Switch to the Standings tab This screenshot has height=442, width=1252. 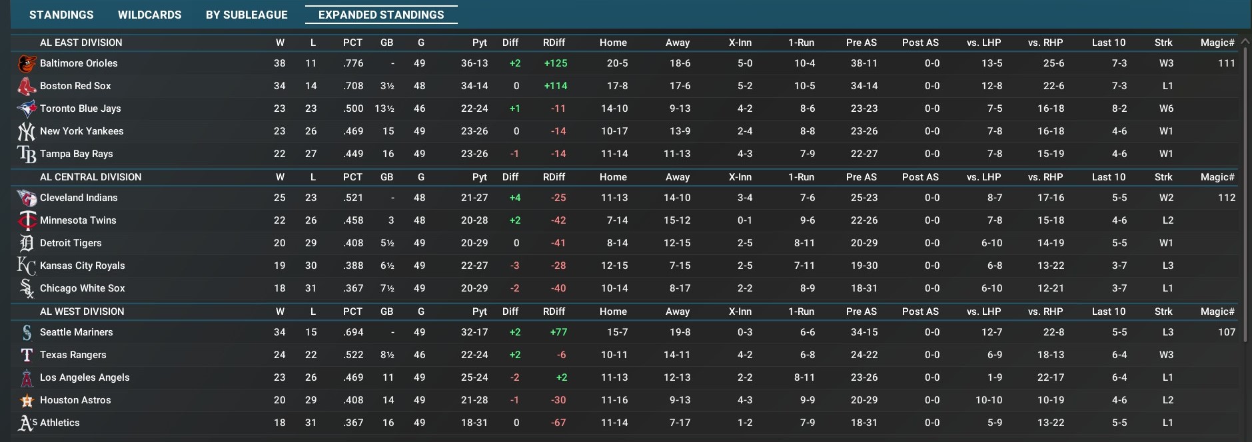point(61,15)
